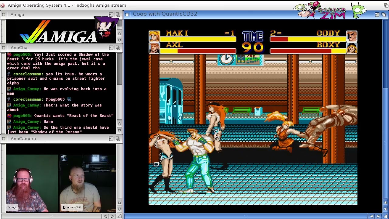The image size is (389, 219).
Task: Click Roxy's portrait in the game HUD
Action: coord(352,48)
